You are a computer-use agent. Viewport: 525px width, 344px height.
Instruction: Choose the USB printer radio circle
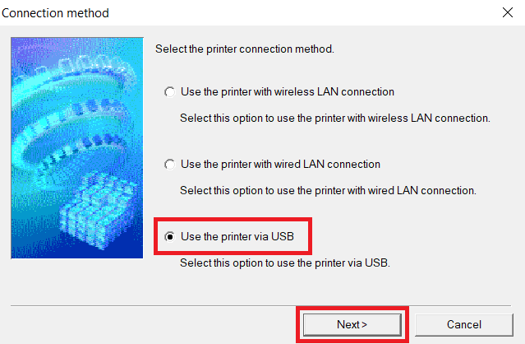[170, 237]
